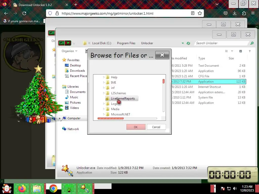Reload the page in Firefox

24,13
